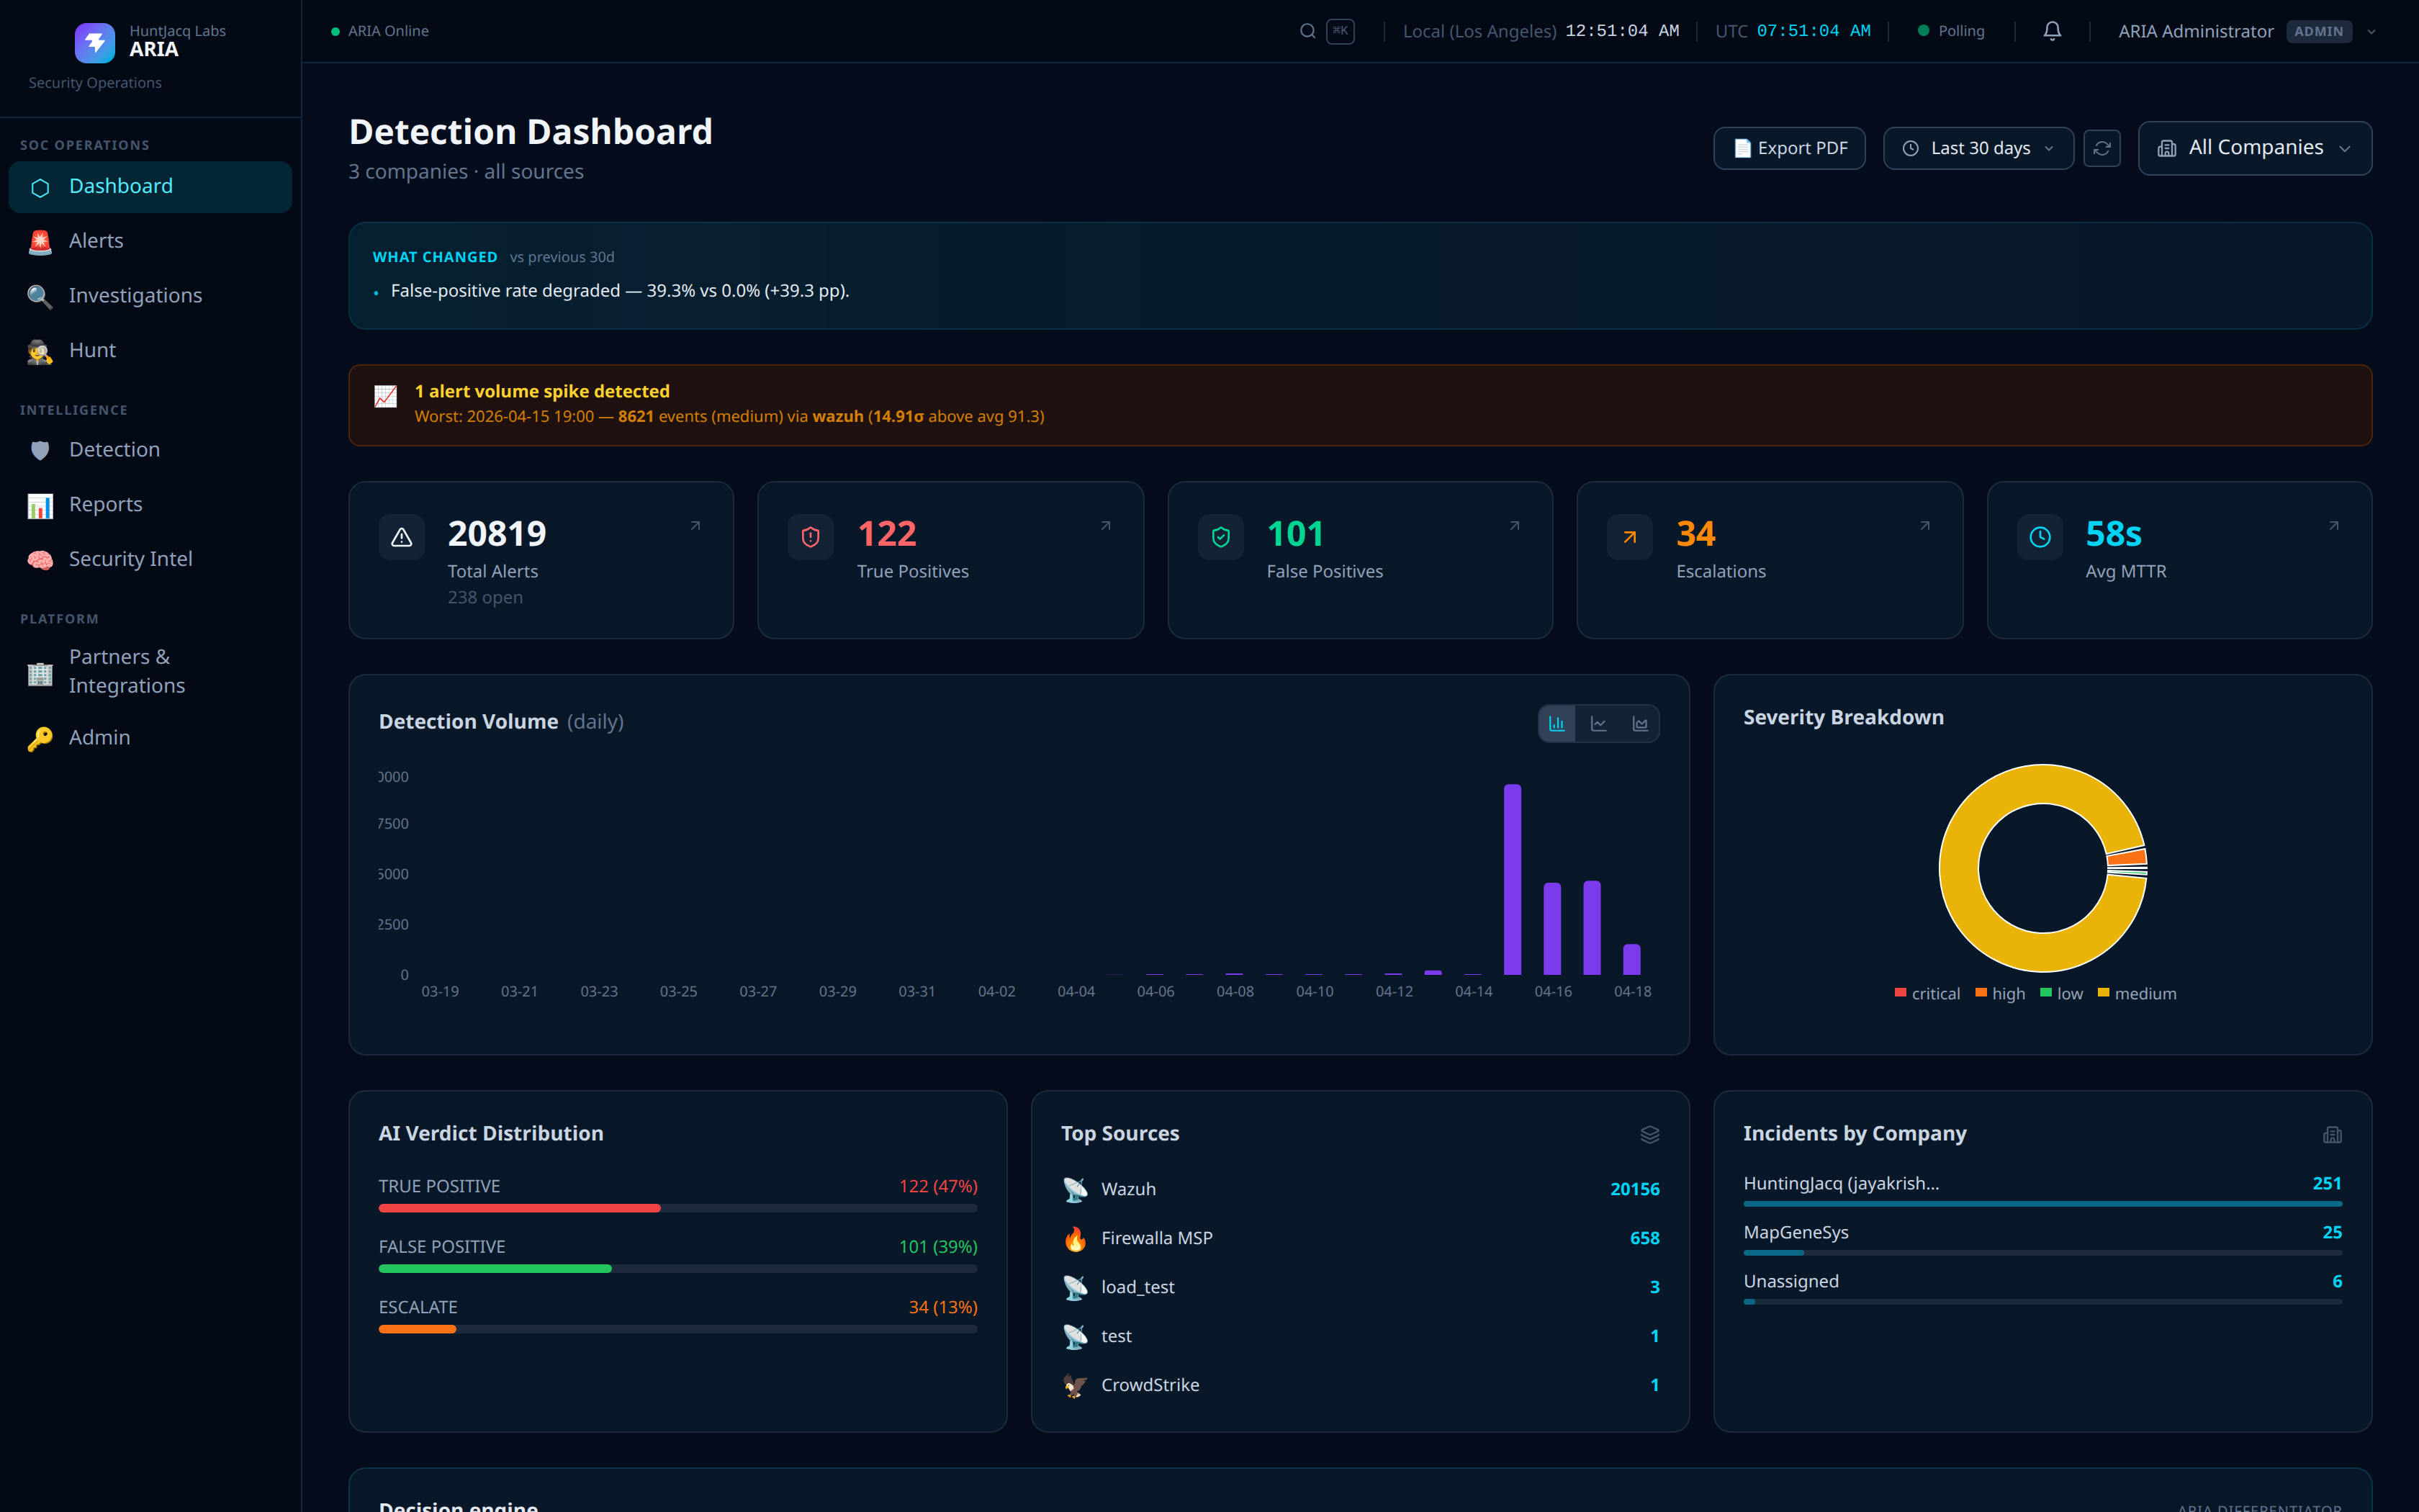Open Investigations in sidebar

pyautogui.click(x=150, y=296)
